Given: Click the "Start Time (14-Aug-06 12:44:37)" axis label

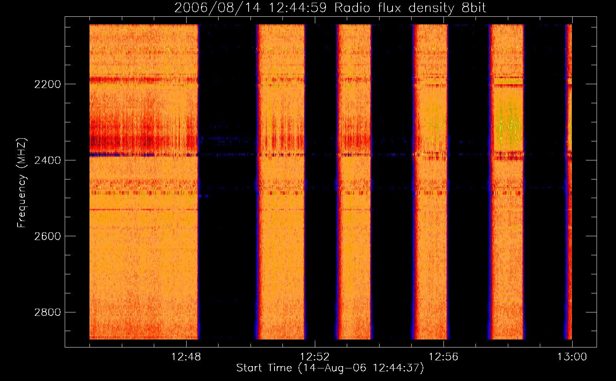Looking at the screenshot, I should coord(330,368).
